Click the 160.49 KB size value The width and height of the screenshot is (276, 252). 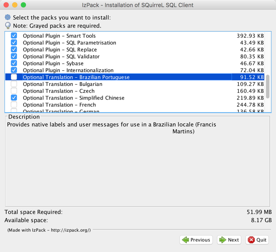point(250,91)
